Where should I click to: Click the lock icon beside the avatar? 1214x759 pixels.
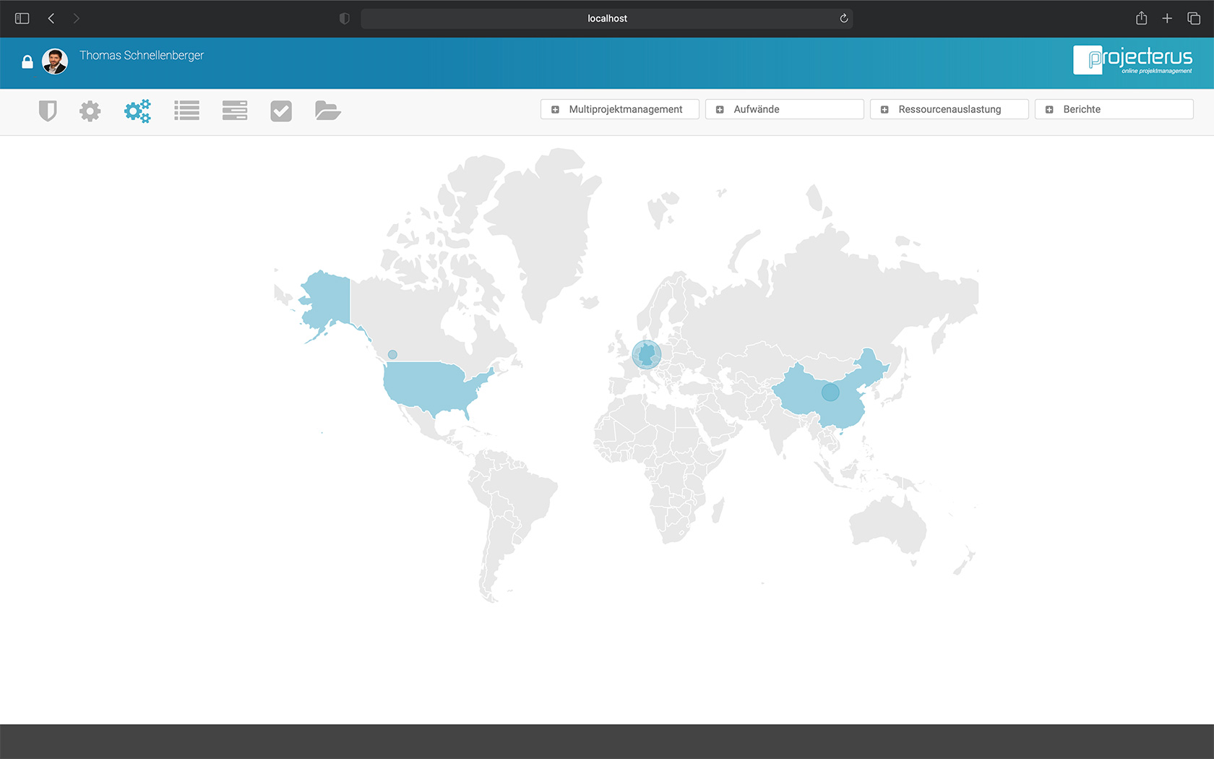click(27, 62)
